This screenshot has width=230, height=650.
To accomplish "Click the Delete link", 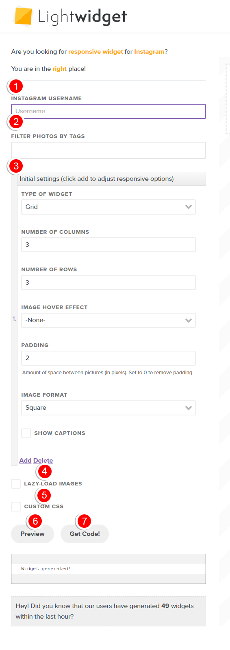I will (43, 460).
